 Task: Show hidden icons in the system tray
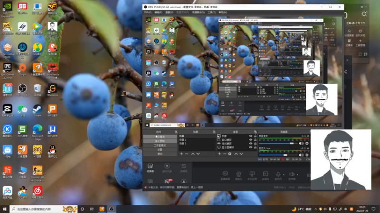(x=315, y=209)
